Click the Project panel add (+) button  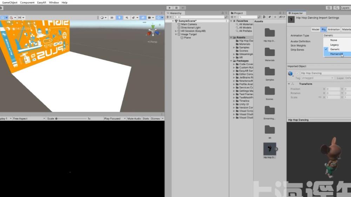click(232, 17)
